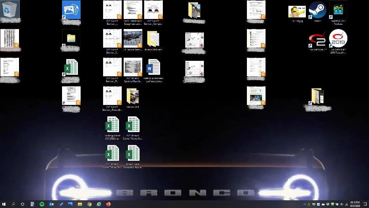Open the volume control in system tray
Screen dimensions: 369x208
point(342,204)
